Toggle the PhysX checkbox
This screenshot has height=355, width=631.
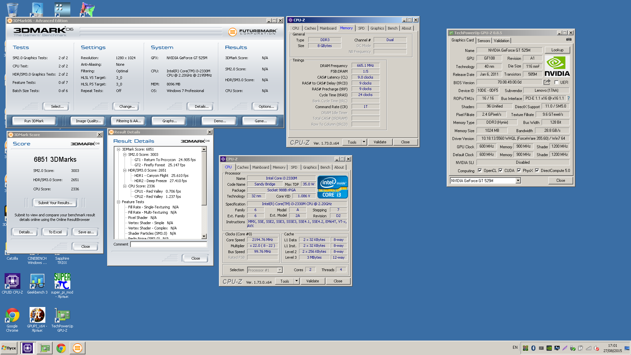(519, 171)
